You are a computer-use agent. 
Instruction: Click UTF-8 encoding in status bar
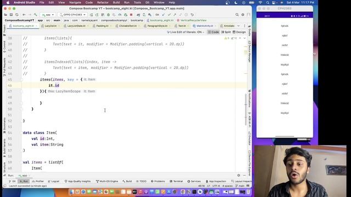216,186
